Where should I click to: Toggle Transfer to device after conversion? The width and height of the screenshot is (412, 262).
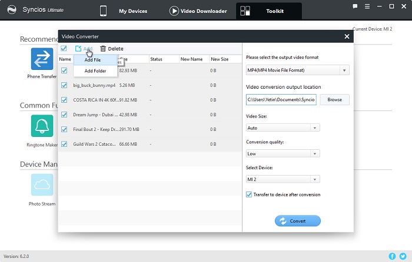[x=249, y=194]
